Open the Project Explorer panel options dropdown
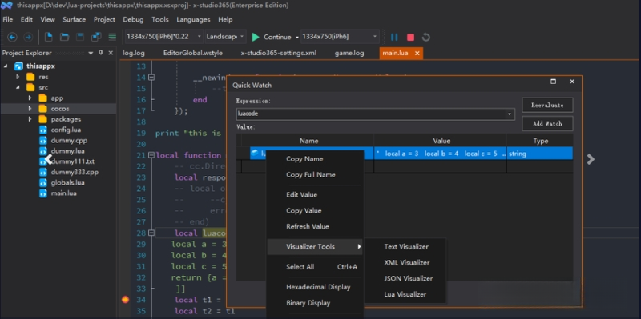The image size is (641, 319). 91,53
